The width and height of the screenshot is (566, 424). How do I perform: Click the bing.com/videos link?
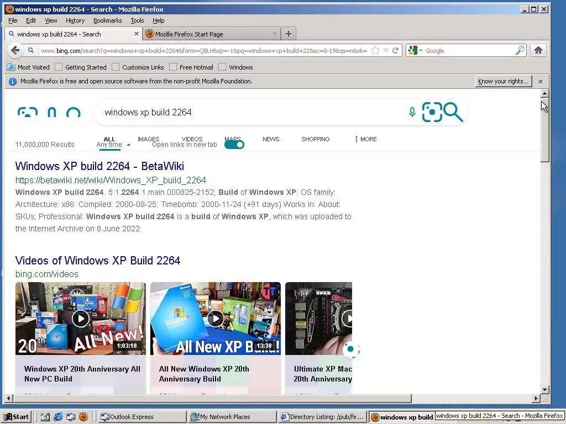click(46, 274)
